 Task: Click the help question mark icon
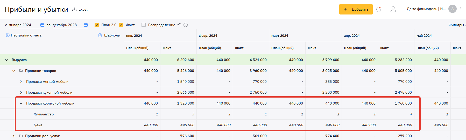point(186,25)
